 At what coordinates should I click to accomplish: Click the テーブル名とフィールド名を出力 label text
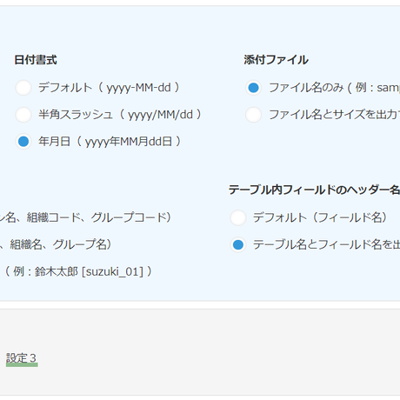[x=326, y=244]
